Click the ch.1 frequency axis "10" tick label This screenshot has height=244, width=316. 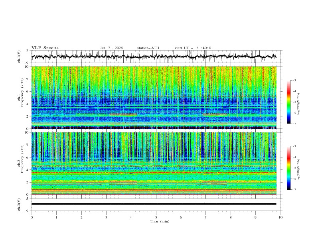(x=27, y=67)
